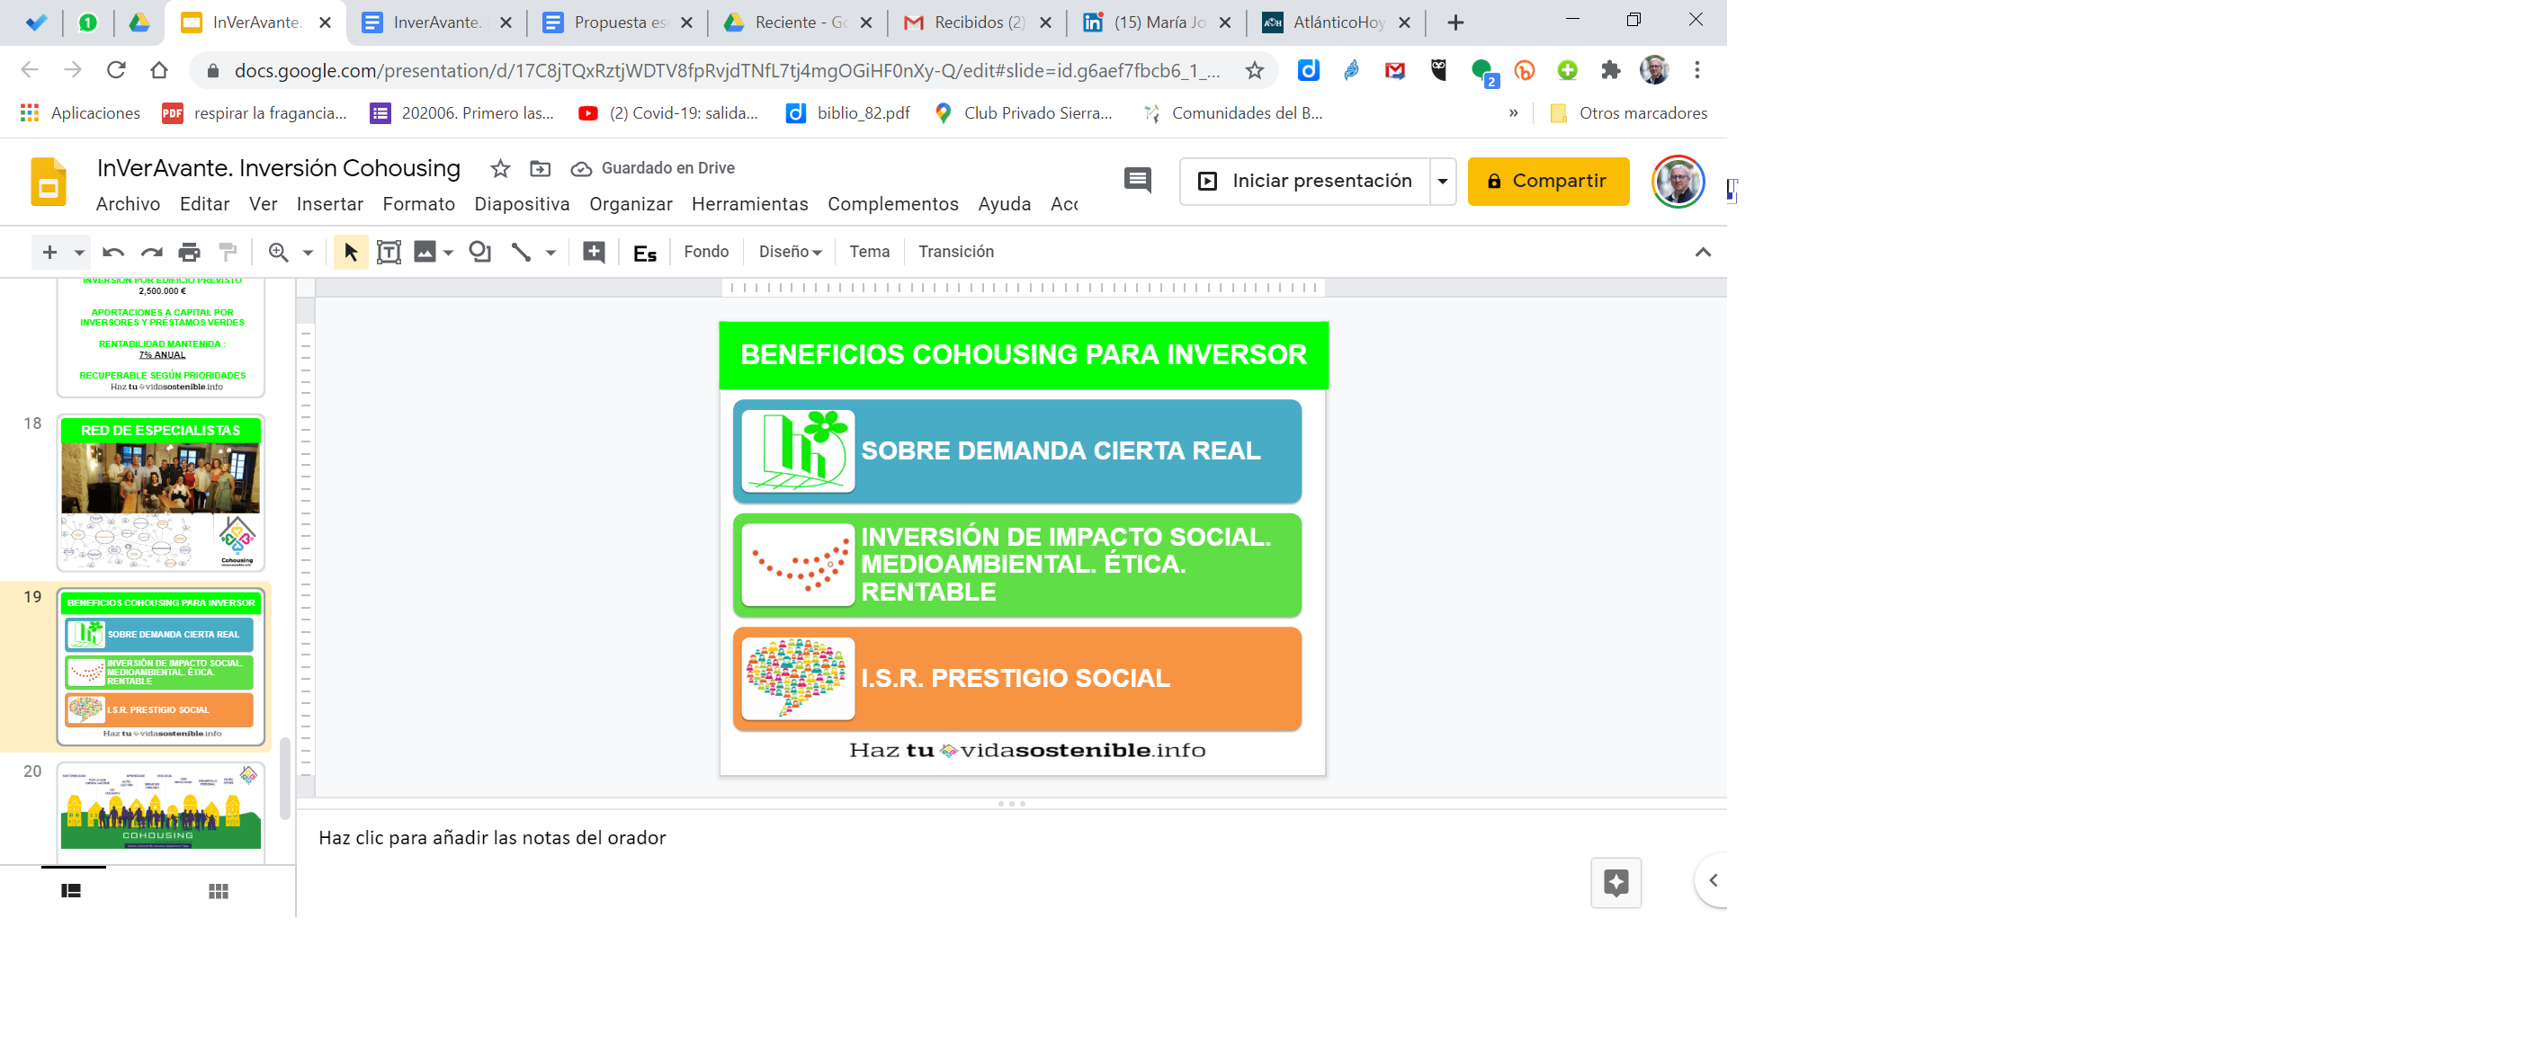This screenshot has height=1043, width=2524.
Task: Switch to Propuesta document tab
Action: point(617,22)
